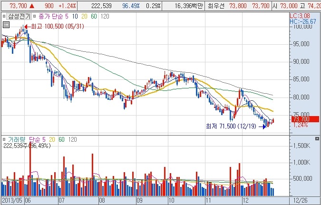Image resolution: width=321 pixels, height=205 pixels.
Task: Click the 09 month label on time axis
Action: pyautogui.click(x=139, y=201)
